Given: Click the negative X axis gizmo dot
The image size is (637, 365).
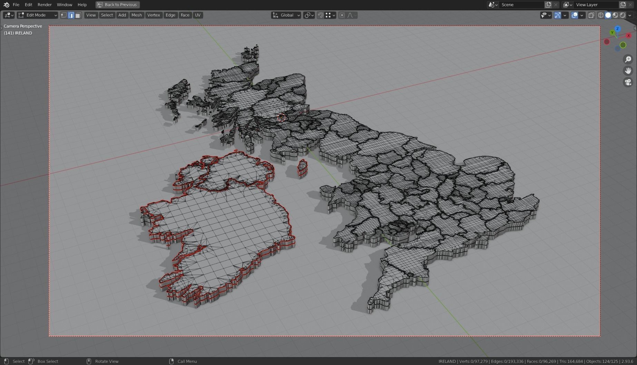Looking at the screenshot, I should point(607,42).
